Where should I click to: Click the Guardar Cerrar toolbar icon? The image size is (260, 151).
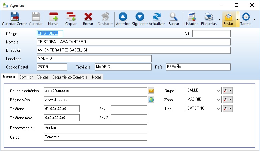coord(14,19)
